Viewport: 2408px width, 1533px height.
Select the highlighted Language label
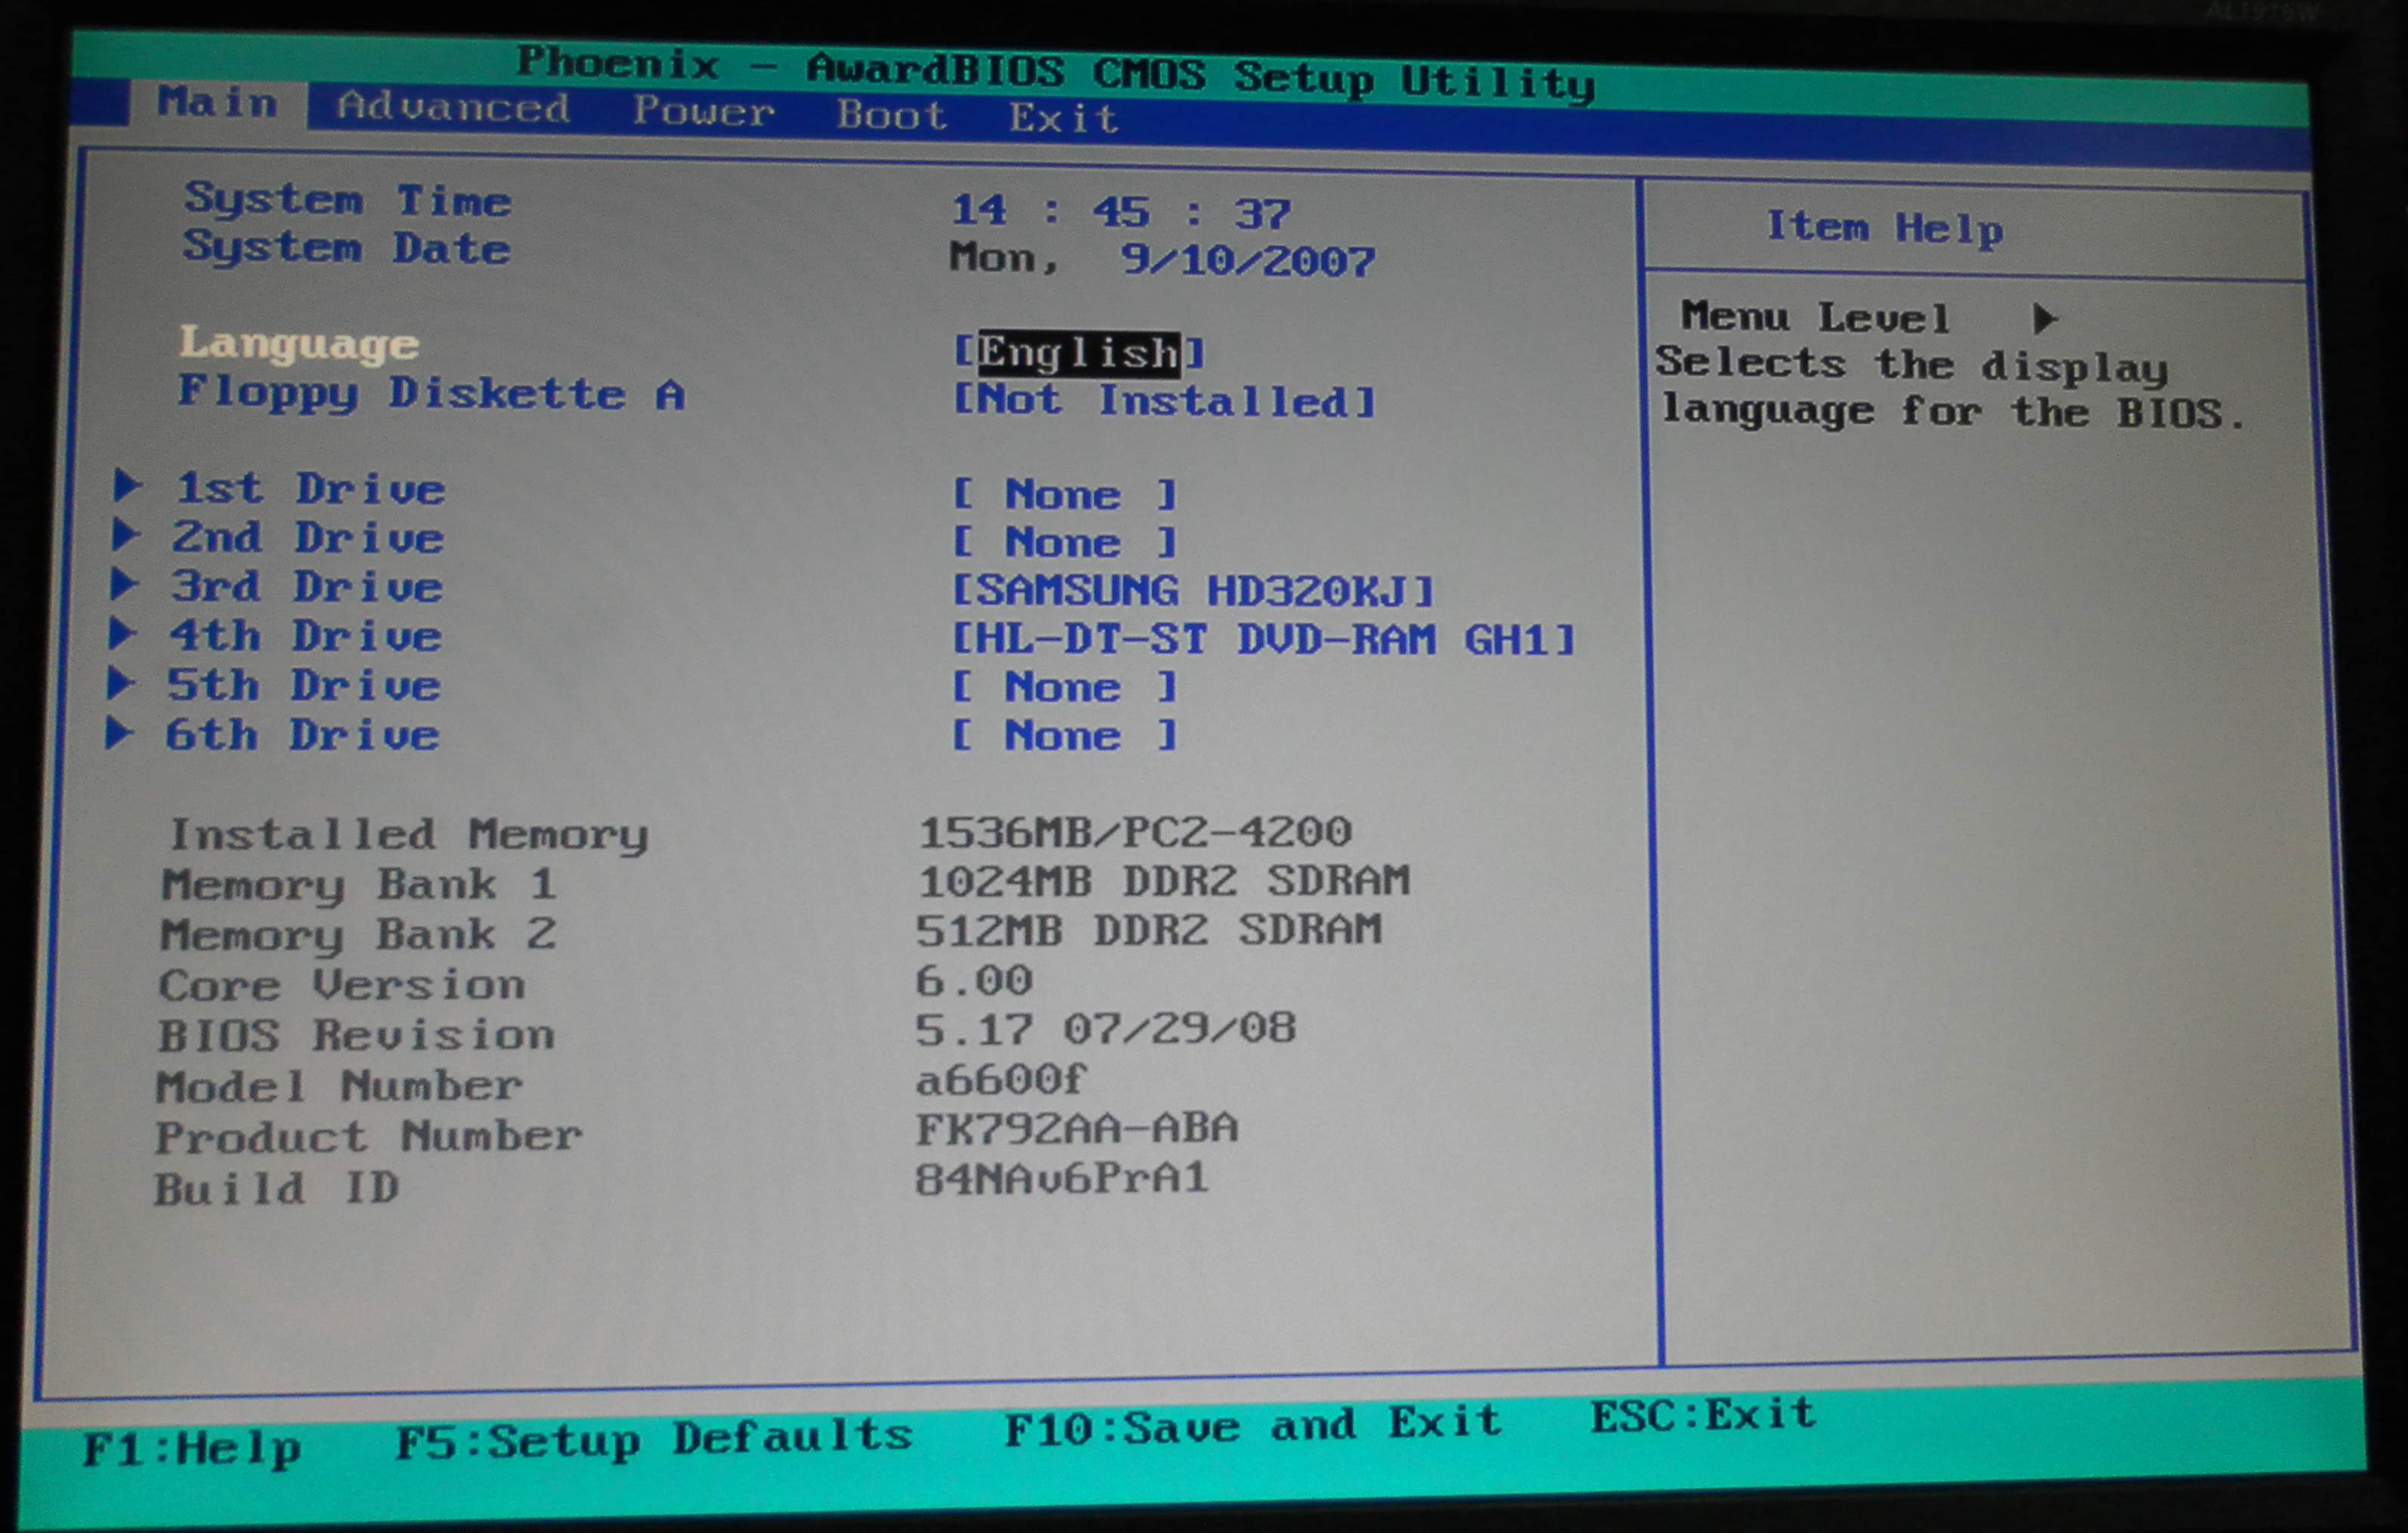pyautogui.click(x=299, y=343)
